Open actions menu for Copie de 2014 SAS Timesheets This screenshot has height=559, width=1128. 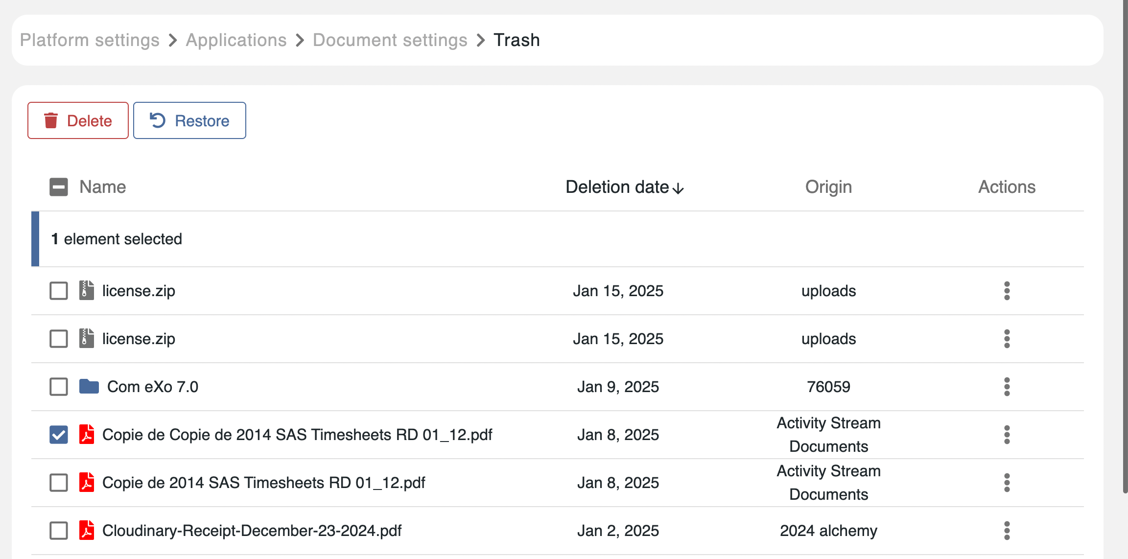1007,483
